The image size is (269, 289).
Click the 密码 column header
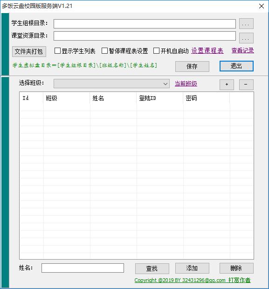point(207,98)
